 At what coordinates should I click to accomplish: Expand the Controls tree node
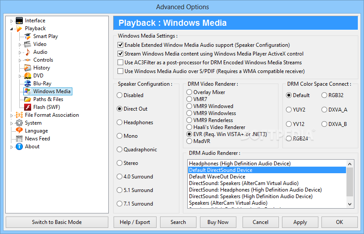pos(20,60)
